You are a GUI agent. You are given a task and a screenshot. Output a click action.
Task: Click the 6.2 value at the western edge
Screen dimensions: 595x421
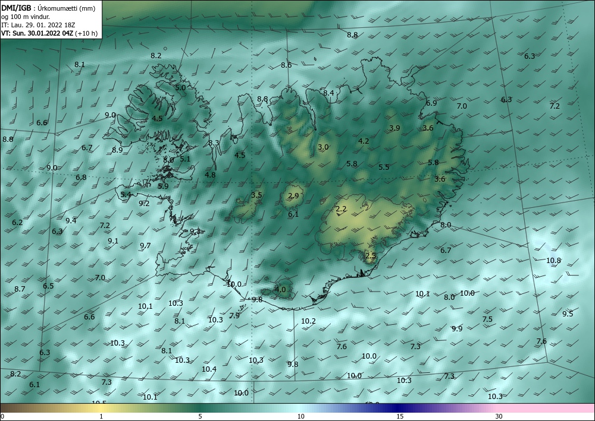pyautogui.click(x=17, y=222)
